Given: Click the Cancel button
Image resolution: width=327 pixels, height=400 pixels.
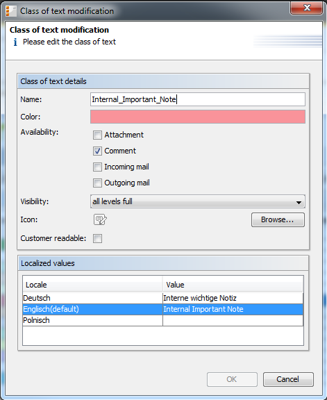Looking at the screenshot, I should click(288, 379).
